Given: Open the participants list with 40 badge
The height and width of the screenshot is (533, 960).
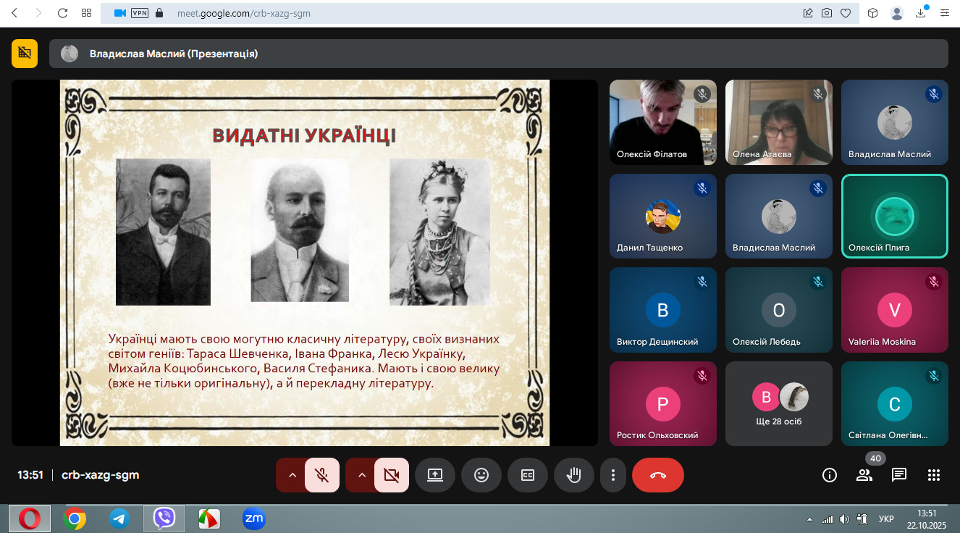Looking at the screenshot, I should click(x=864, y=475).
